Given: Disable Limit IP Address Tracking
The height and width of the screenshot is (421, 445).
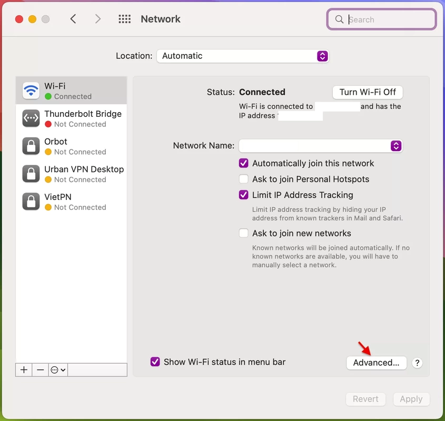Looking at the screenshot, I should pos(243,195).
